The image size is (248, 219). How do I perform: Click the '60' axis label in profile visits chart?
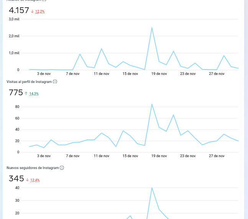(17, 118)
